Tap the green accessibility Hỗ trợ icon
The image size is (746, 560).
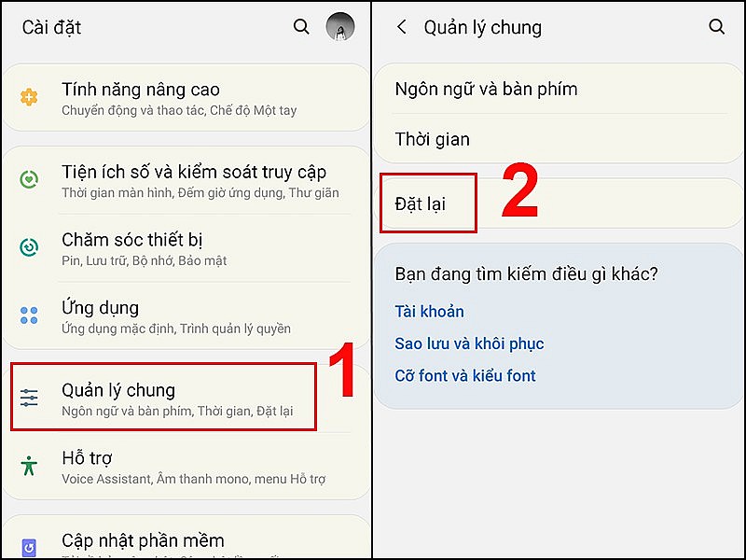coord(29,465)
